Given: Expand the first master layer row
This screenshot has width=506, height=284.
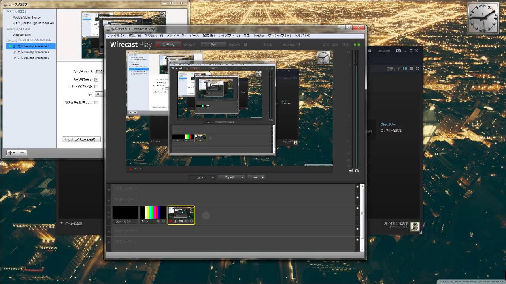Looking at the screenshot, I should coord(109,189).
